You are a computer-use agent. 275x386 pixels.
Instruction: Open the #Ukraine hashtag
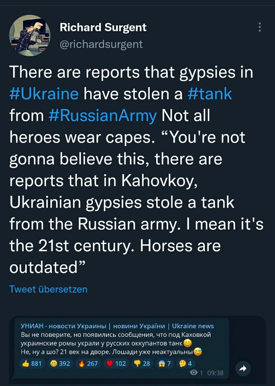pyautogui.click(x=44, y=94)
